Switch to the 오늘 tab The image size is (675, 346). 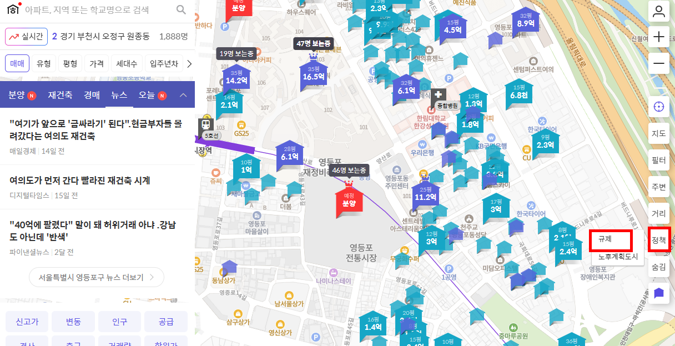click(152, 95)
